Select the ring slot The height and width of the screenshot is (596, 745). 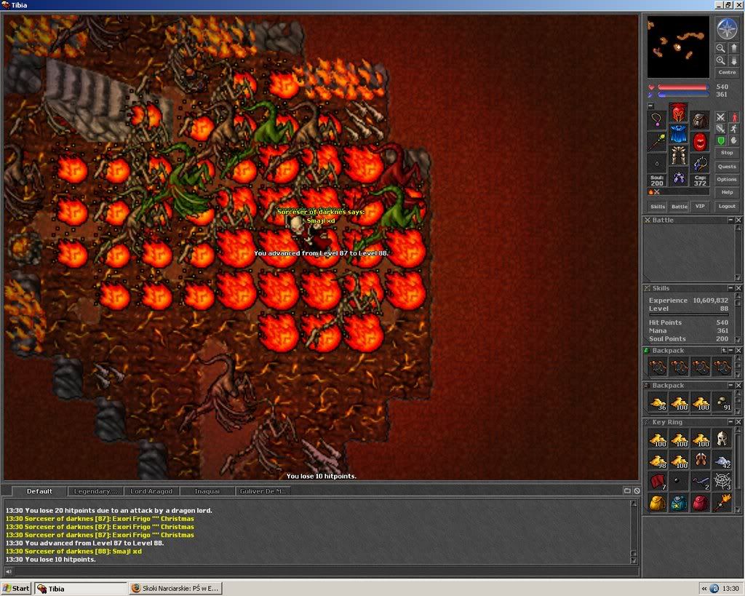pos(657,164)
